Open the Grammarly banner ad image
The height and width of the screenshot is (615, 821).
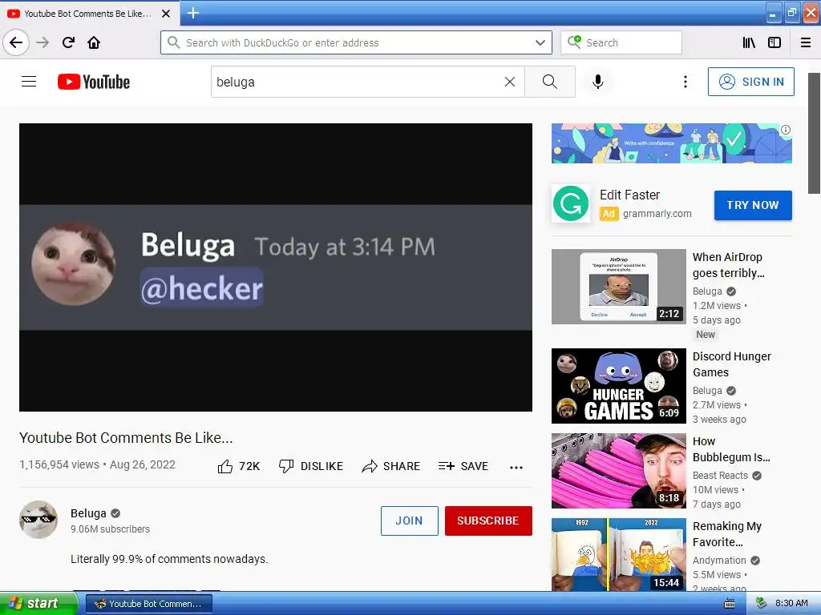[x=672, y=143]
